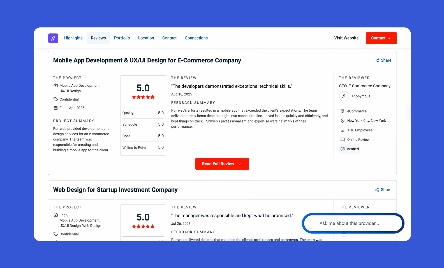The image size is (444, 268).
Task: Click the Mobile App Development review title
Action: click(x=147, y=60)
